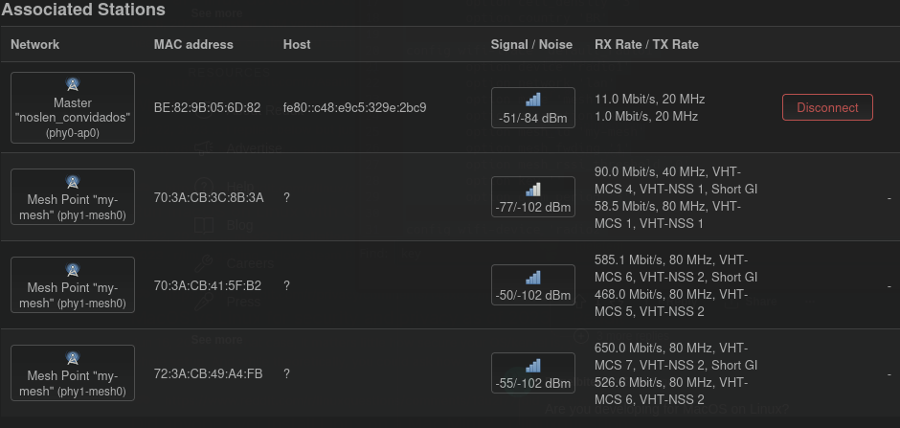
Task: Click host fe80::c48:e9c5:329e:2bc9
Action: point(354,108)
